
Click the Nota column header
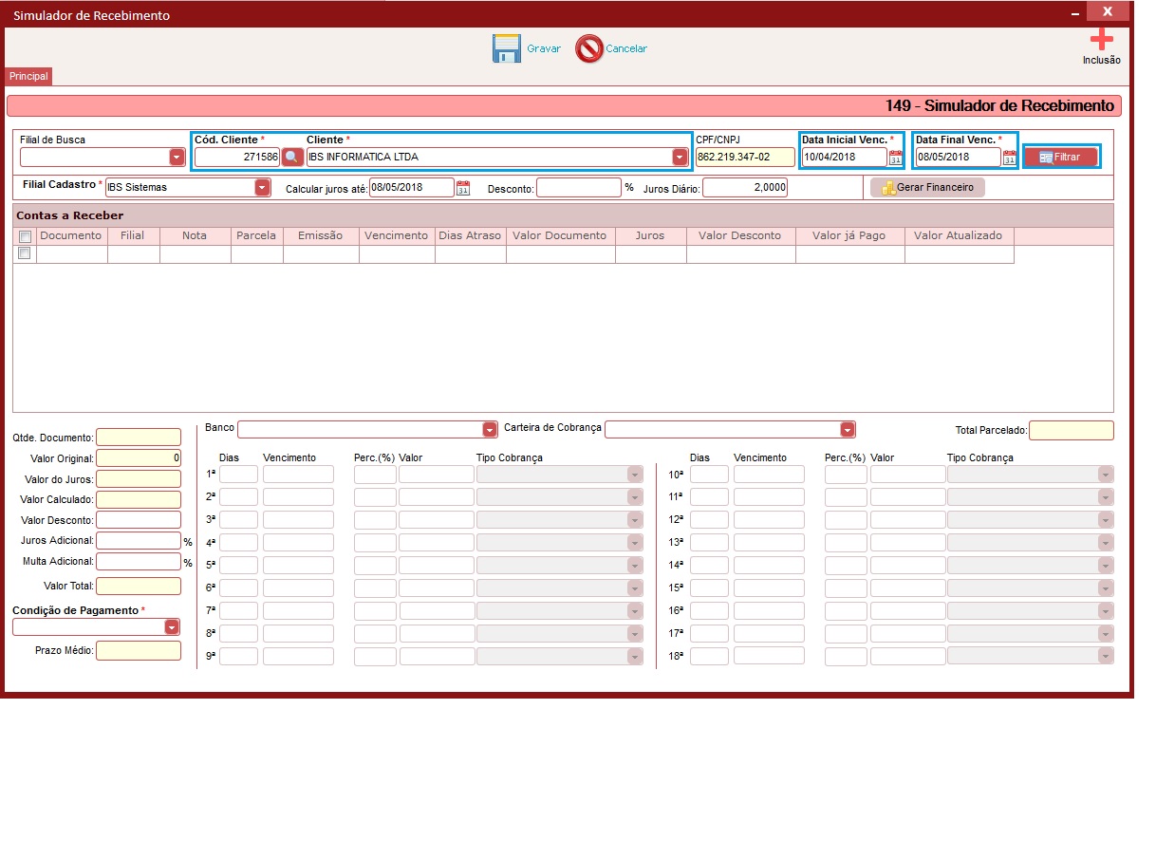tap(195, 235)
